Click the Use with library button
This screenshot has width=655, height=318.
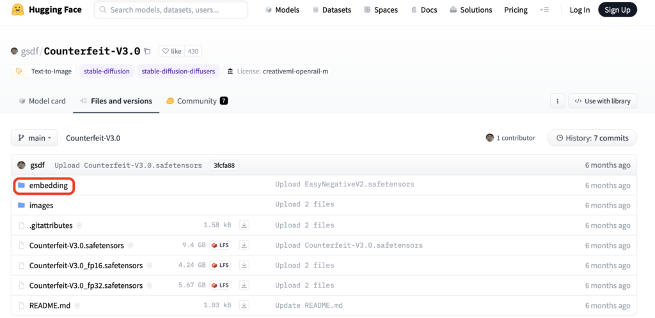click(602, 101)
